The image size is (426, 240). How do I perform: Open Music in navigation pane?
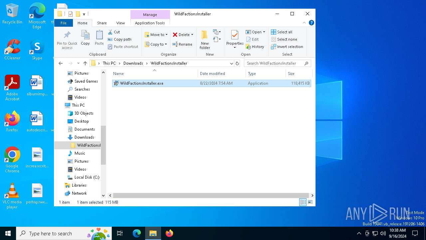coord(80,153)
